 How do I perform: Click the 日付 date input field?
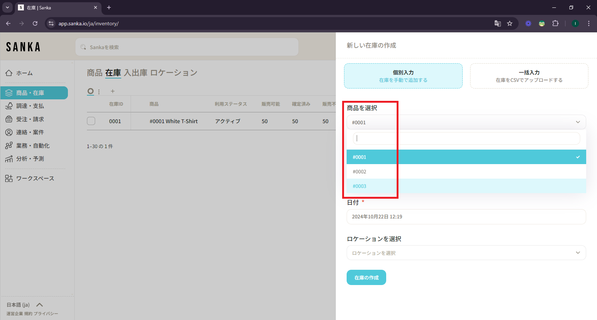click(x=466, y=217)
